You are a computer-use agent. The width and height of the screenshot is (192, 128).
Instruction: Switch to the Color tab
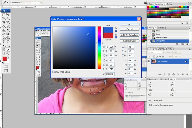pyautogui.click(x=151, y=4)
